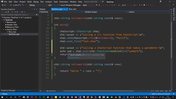This screenshot has width=176, height=99.
Task: Click the Save All toolbar icon
Action: point(18,5)
